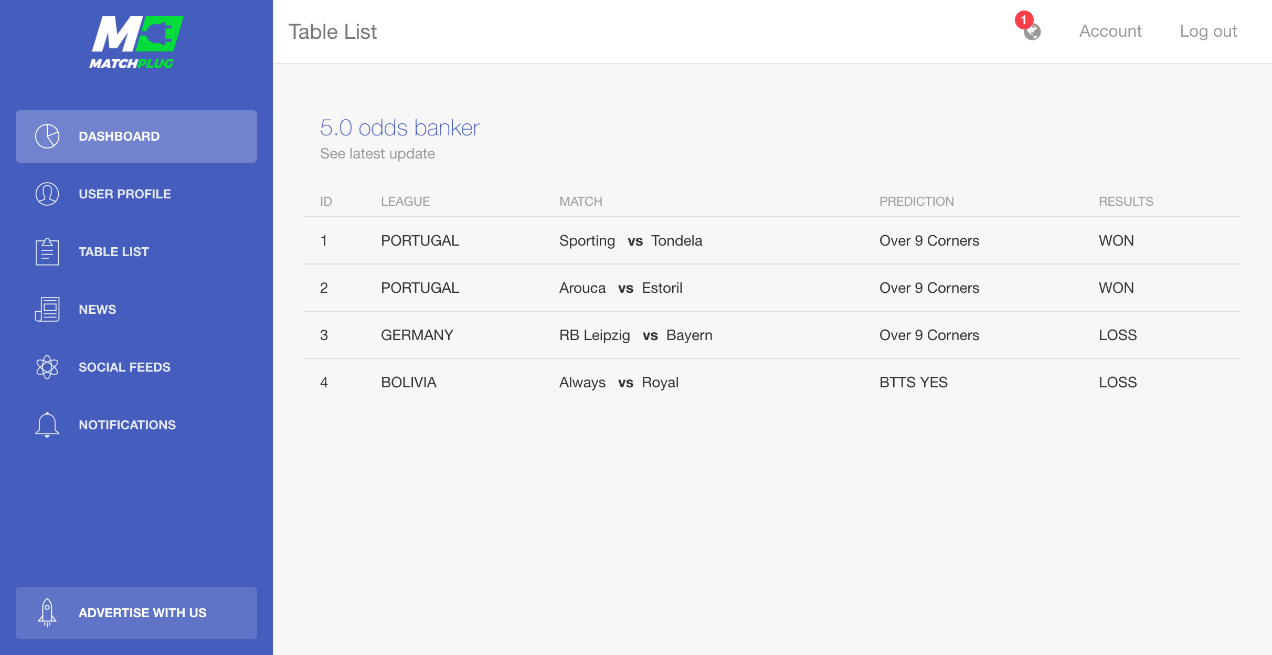Click ADVERTISE WITH US button

click(136, 613)
